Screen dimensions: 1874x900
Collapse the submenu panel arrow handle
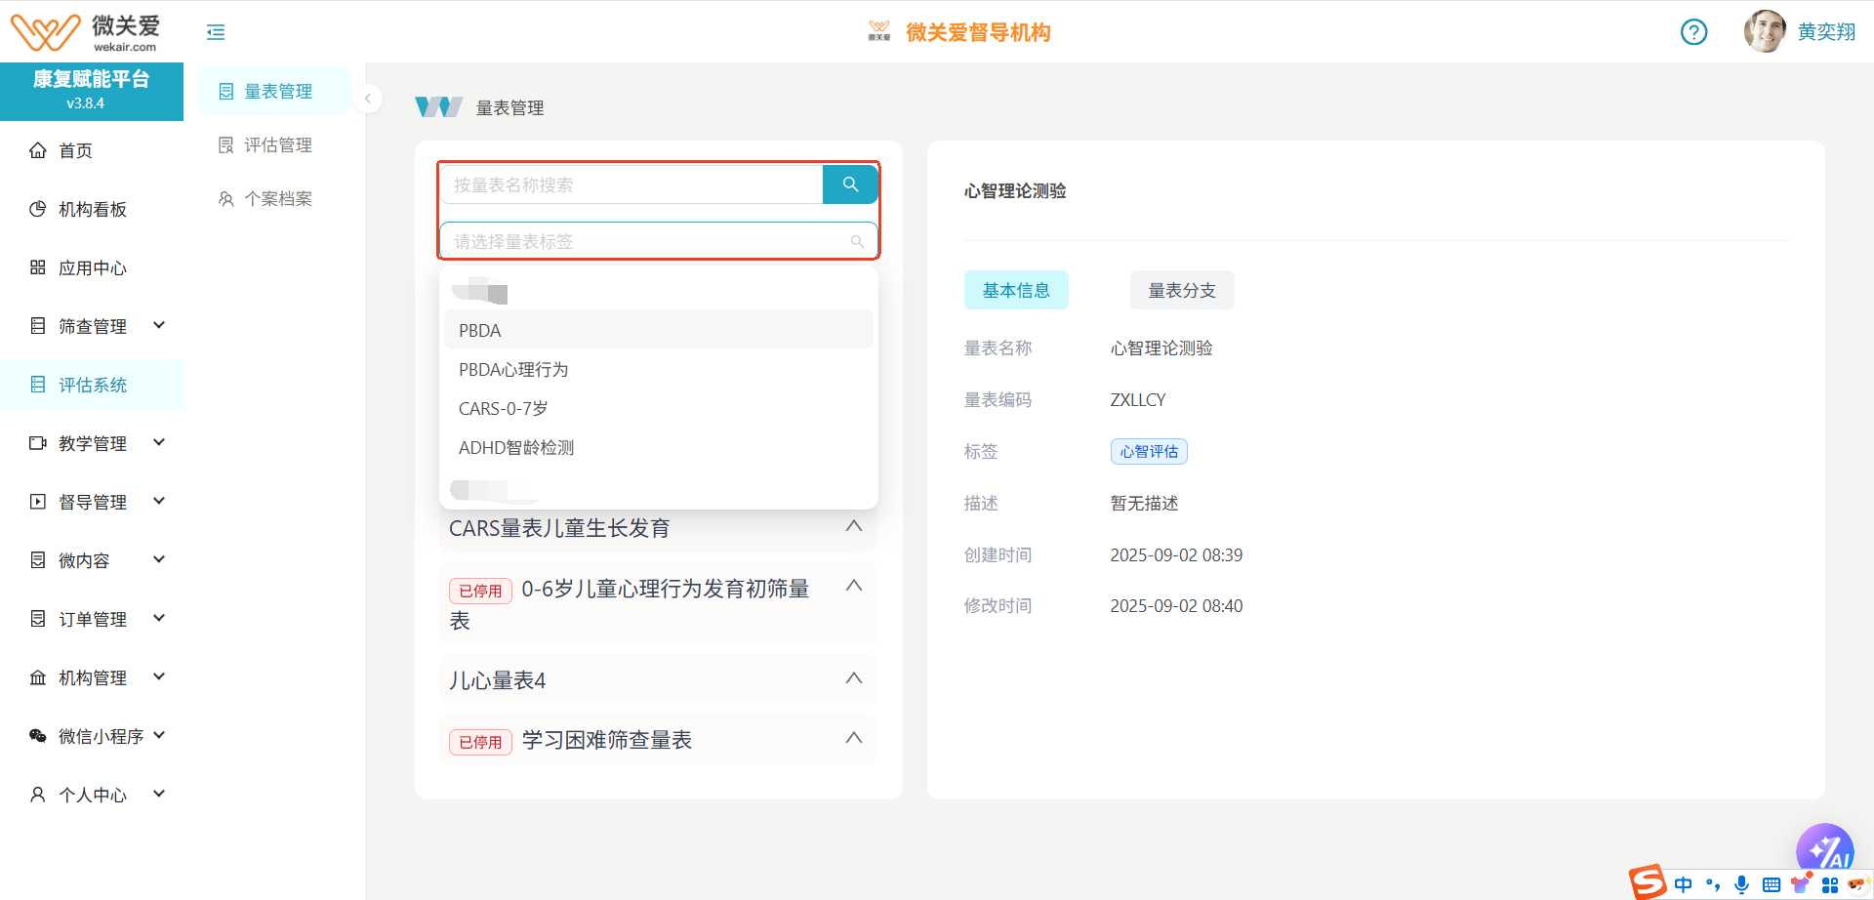point(368,99)
